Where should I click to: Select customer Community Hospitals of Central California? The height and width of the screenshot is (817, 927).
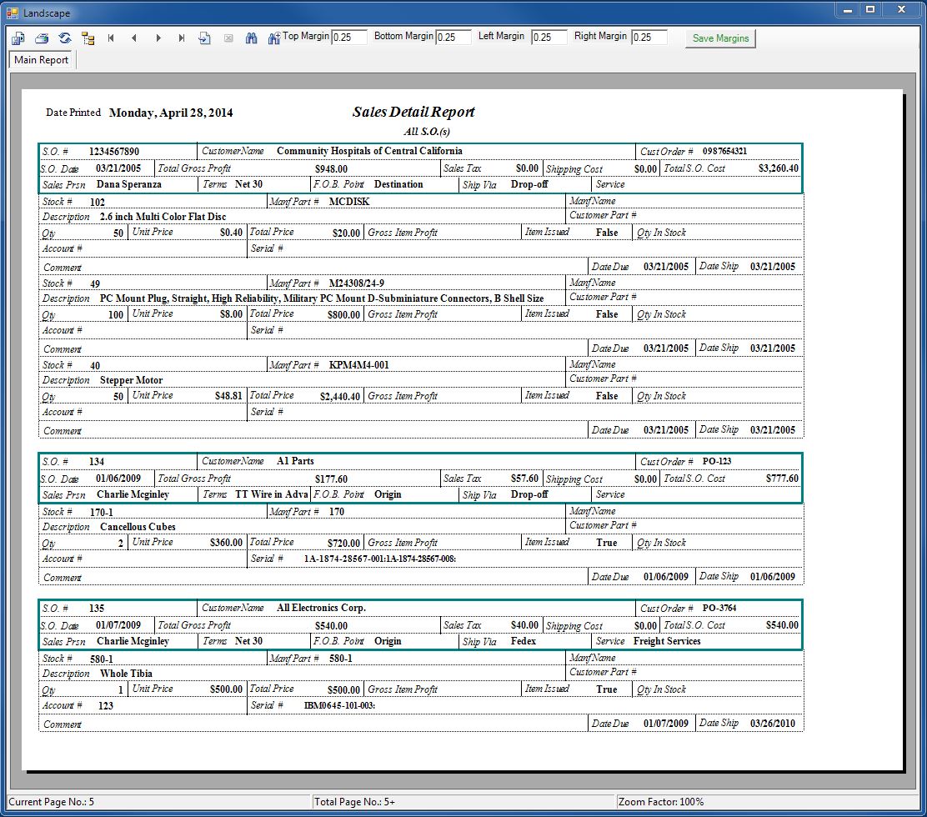[369, 151]
